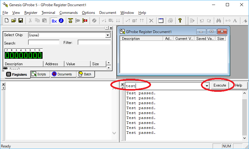Click the Copy toolbar icon
The height and width of the screenshot is (149, 249).
click(x=37, y=21)
